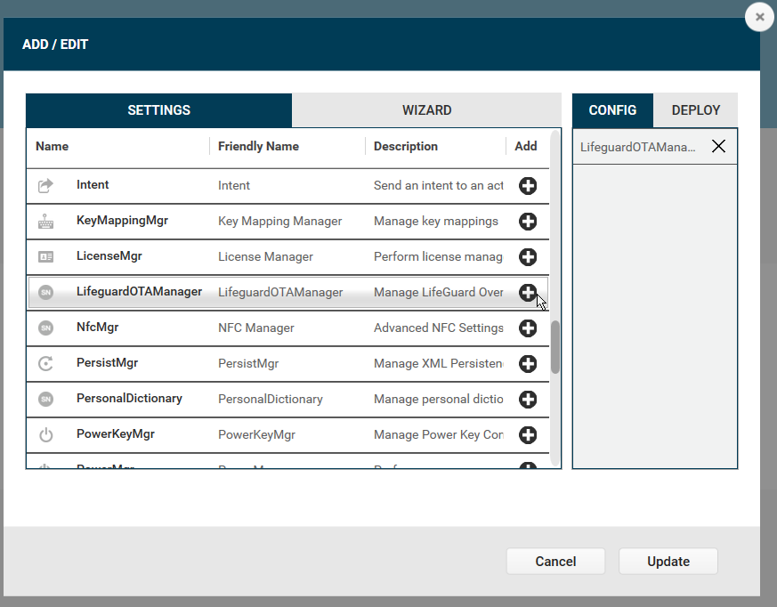Click the PersonalDictionary SN badge icon
The width and height of the screenshot is (777, 607).
point(46,399)
